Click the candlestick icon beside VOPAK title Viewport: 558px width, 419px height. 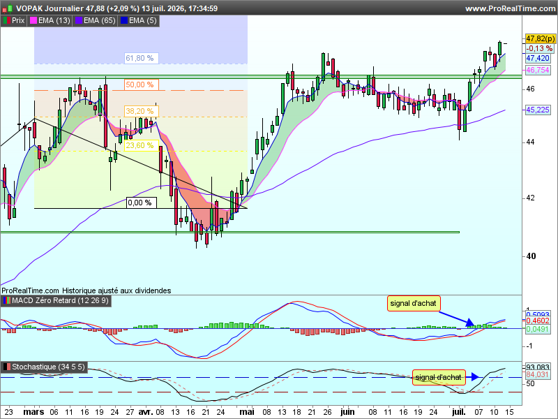click(x=8, y=8)
